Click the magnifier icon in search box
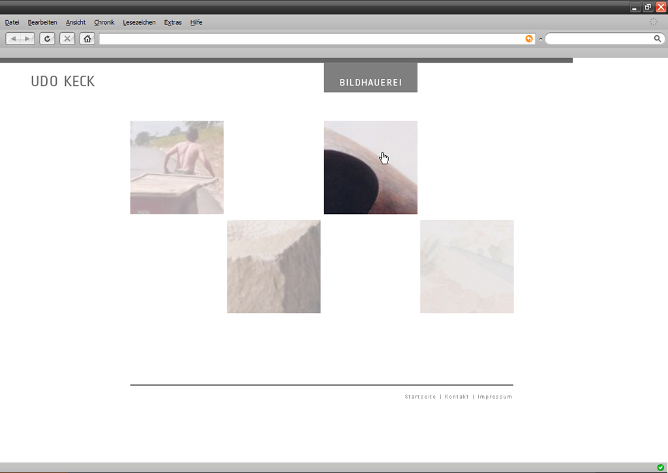Viewport: 668px width, 473px height. click(x=658, y=39)
